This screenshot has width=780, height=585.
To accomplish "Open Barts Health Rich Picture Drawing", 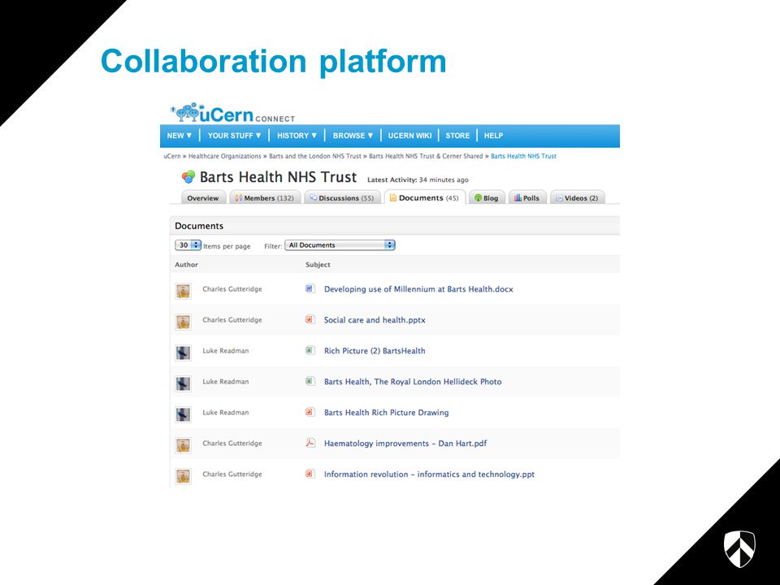I will (387, 413).
